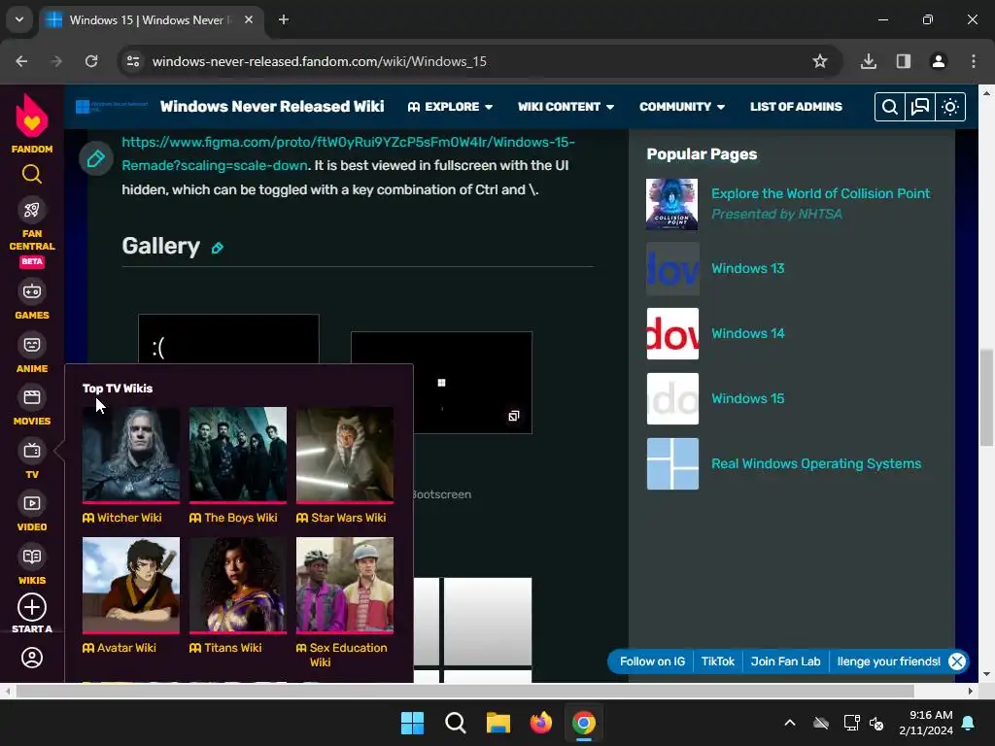This screenshot has width=995, height=746.
Task: Open a new browser tab
Action: 284,19
